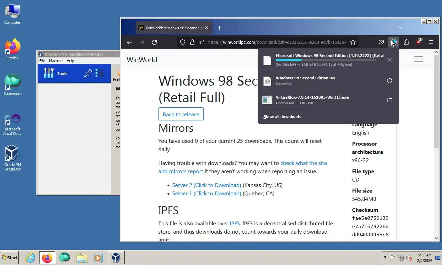The height and width of the screenshot is (265, 442).
Task: Open Help menu in VirtualBox Manager
Action: pyautogui.click(x=70, y=61)
